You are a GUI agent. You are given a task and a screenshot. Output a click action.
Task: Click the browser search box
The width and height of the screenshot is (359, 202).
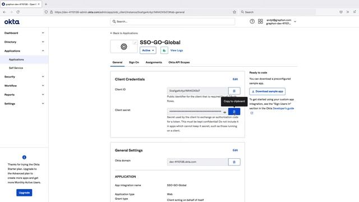click(x=278, y=12)
